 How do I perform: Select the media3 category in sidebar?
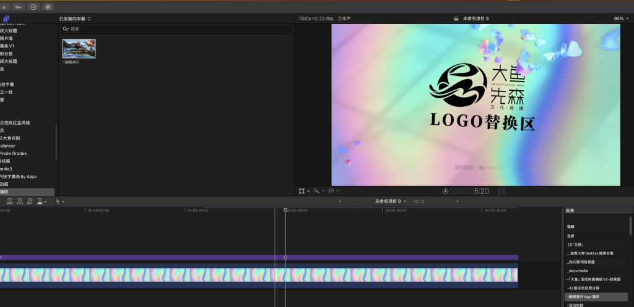coord(6,169)
